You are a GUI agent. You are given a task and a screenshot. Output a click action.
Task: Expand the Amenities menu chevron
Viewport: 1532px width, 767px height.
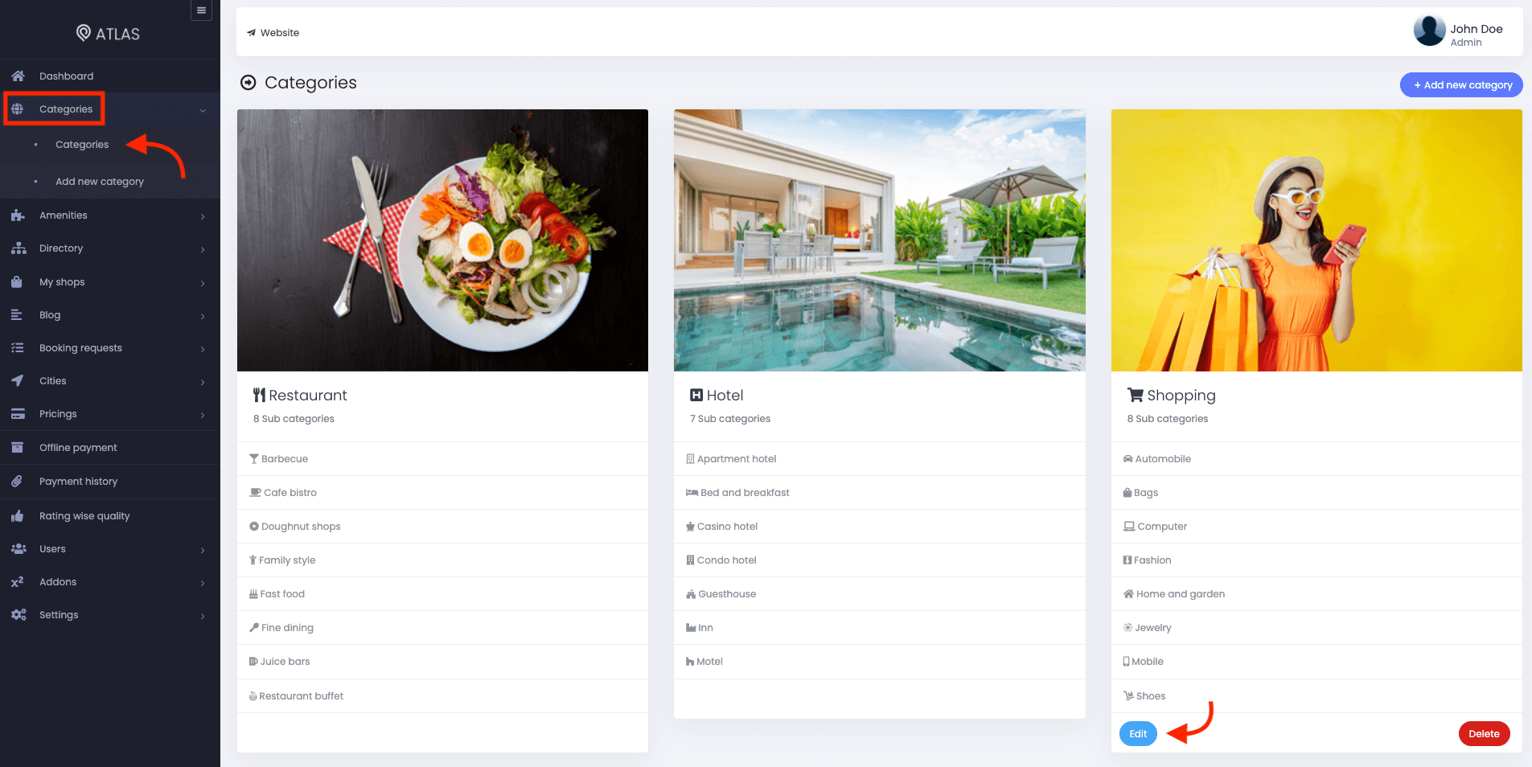click(x=203, y=216)
